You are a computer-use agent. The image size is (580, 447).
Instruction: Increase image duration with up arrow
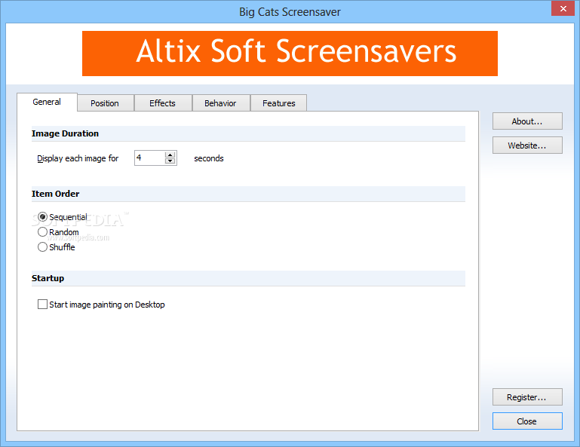pyautogui.click(x=170, y=155)
